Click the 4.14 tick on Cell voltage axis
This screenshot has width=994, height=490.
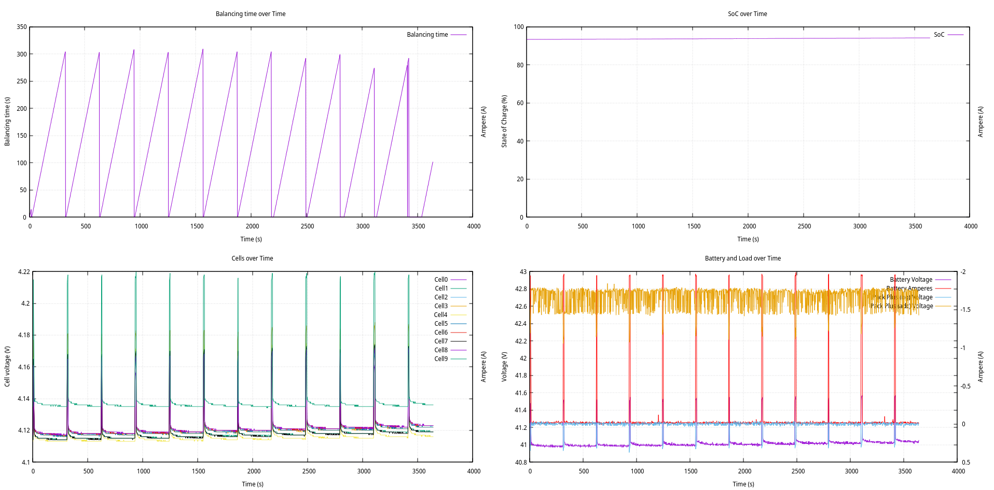(24, 399)
